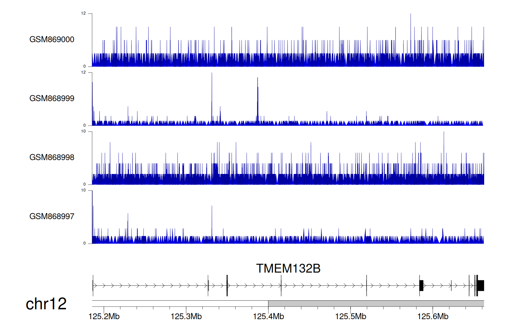Pick the 125.5Mb coordinate label
Viewport: 510px width, 333px height.
click(351, 317)
